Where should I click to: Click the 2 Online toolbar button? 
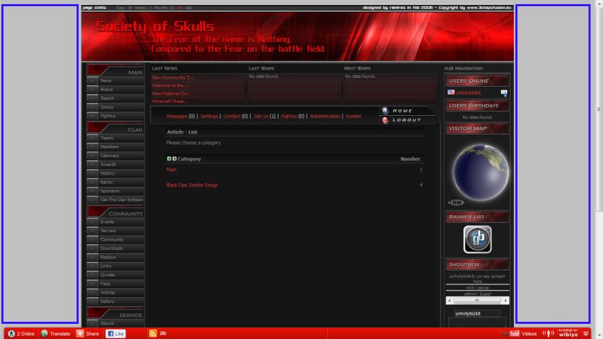(x=21, y=333)
